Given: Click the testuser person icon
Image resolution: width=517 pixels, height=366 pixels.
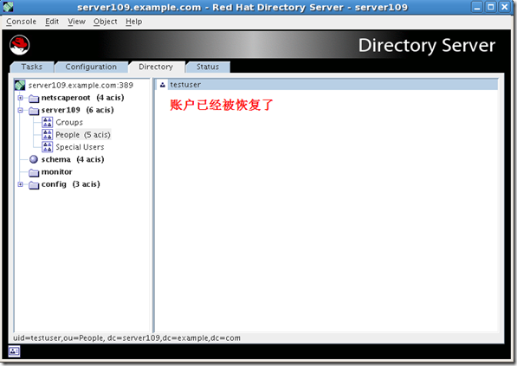Looking at the screenshot, I should tap(163, 85).
